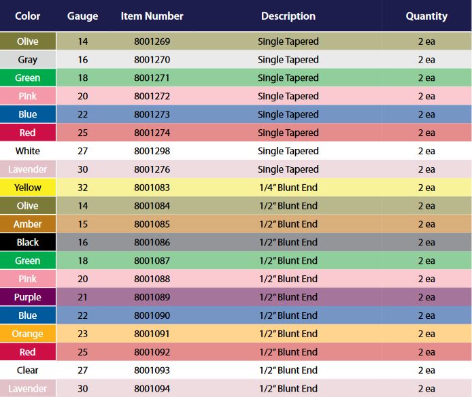Click item number 8001090

pos(152,315)
